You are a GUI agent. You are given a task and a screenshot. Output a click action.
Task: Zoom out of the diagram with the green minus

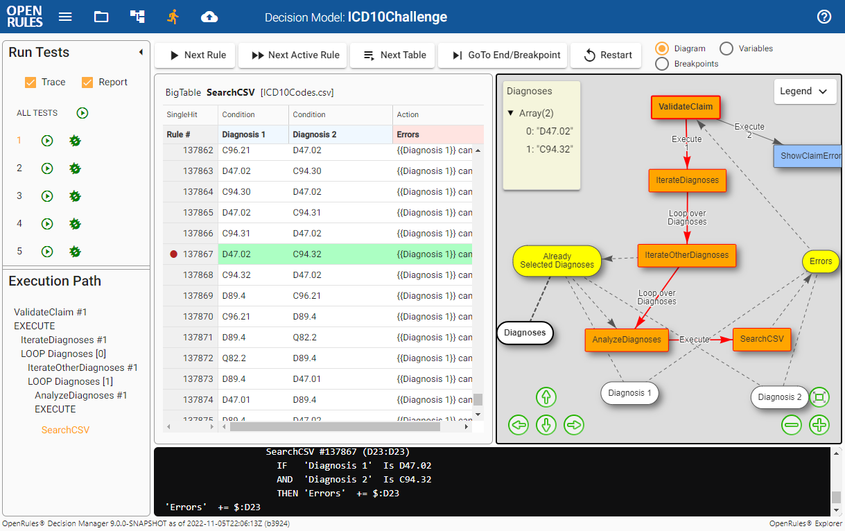(792, 425)
